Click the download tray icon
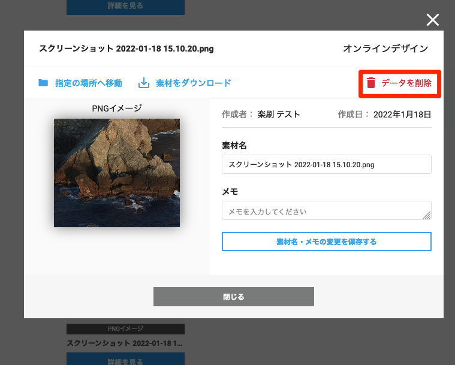Screen dimensions: 455x365 click(x=144, y=83)
